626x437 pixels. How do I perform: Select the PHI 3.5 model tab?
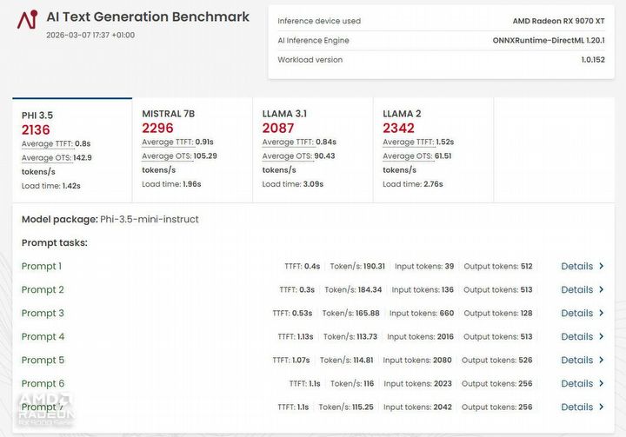71,149
